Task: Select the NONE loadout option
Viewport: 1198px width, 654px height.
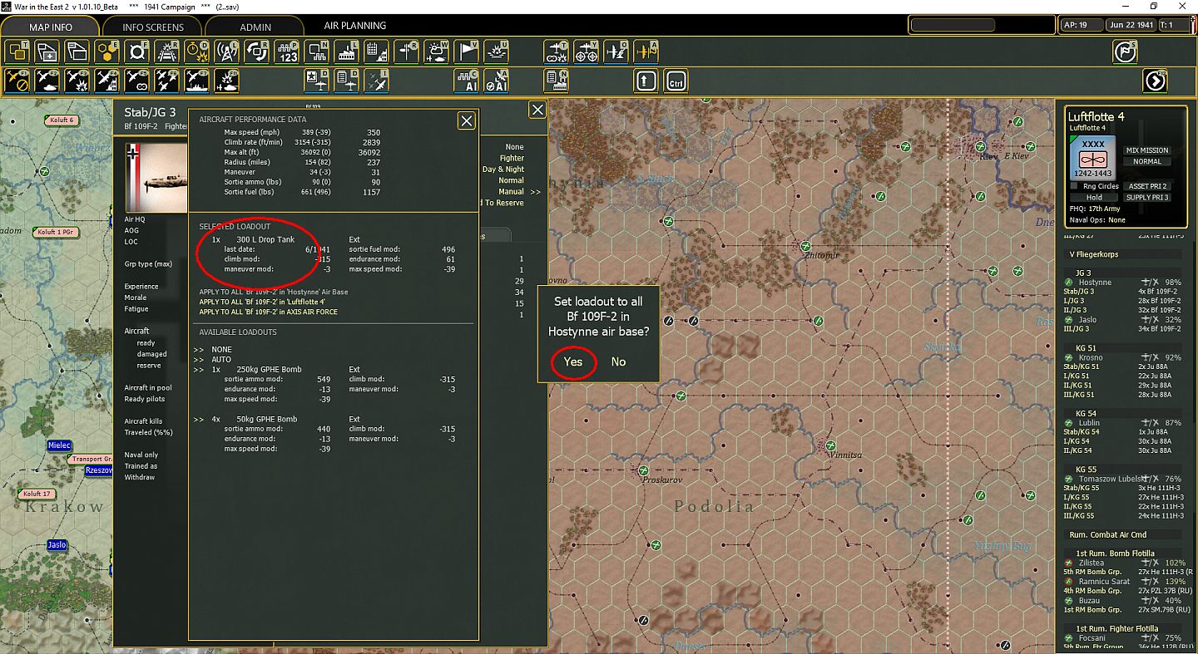Action: click(221, 349)
